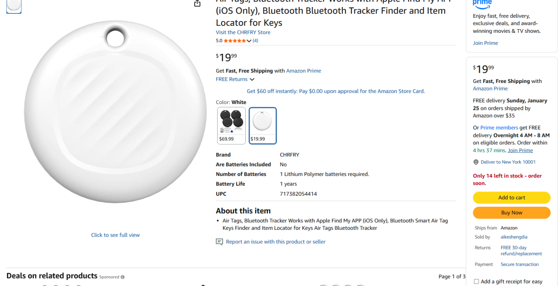This screenshot has height=286, width=559.
Task: Open the Secure transaction link
Action: point(520,264)
